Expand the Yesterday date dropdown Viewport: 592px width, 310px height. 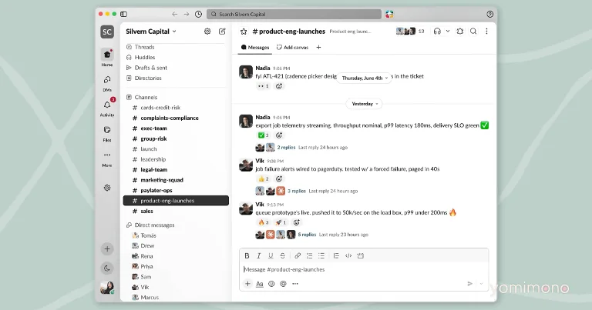(364, 104)
